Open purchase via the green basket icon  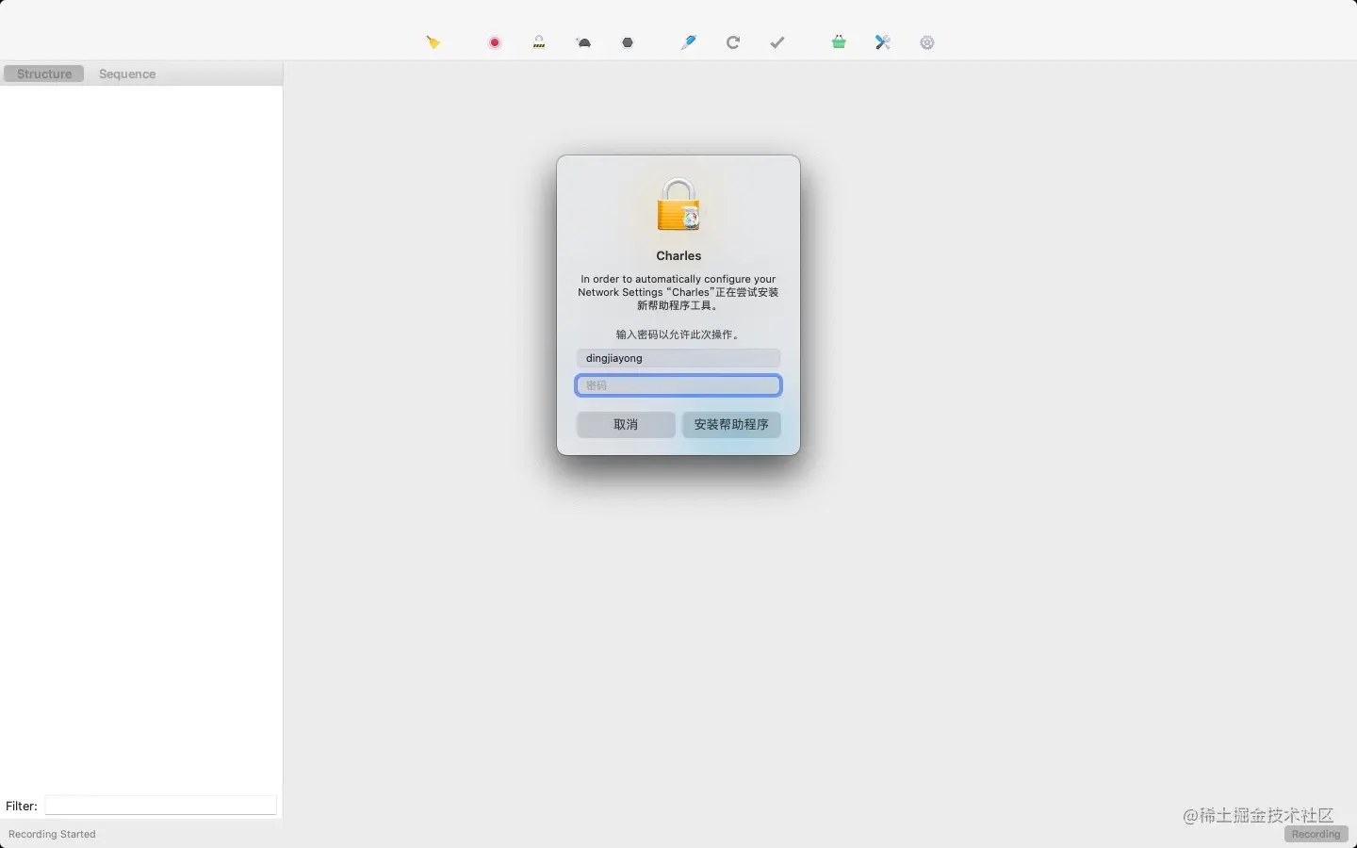(x=839, y=42)
